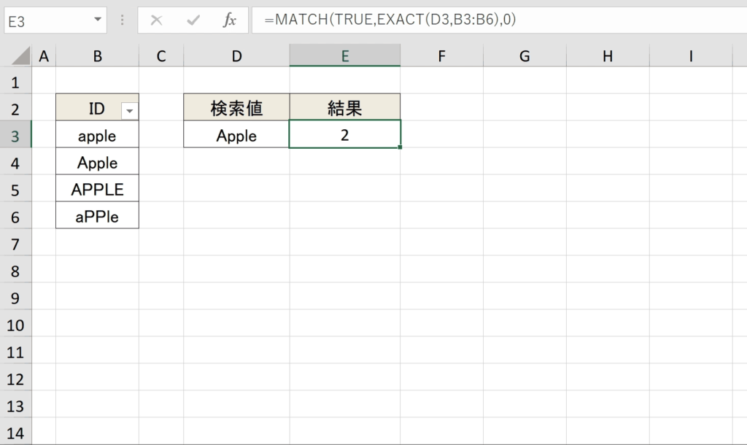This screenshot has height=445, width=747.
Task: Select column G header
Action: coord(525,55)
